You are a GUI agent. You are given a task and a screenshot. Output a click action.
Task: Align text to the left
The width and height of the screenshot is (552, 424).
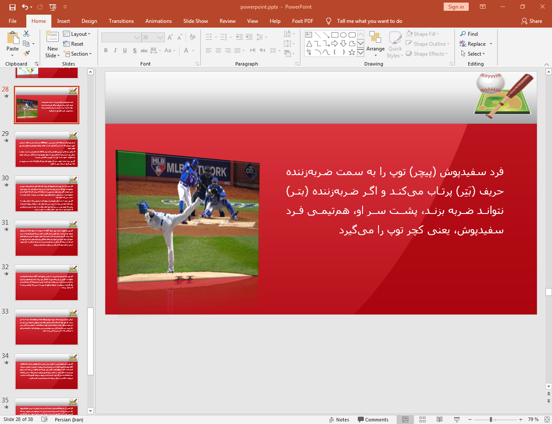pos(209,50)
